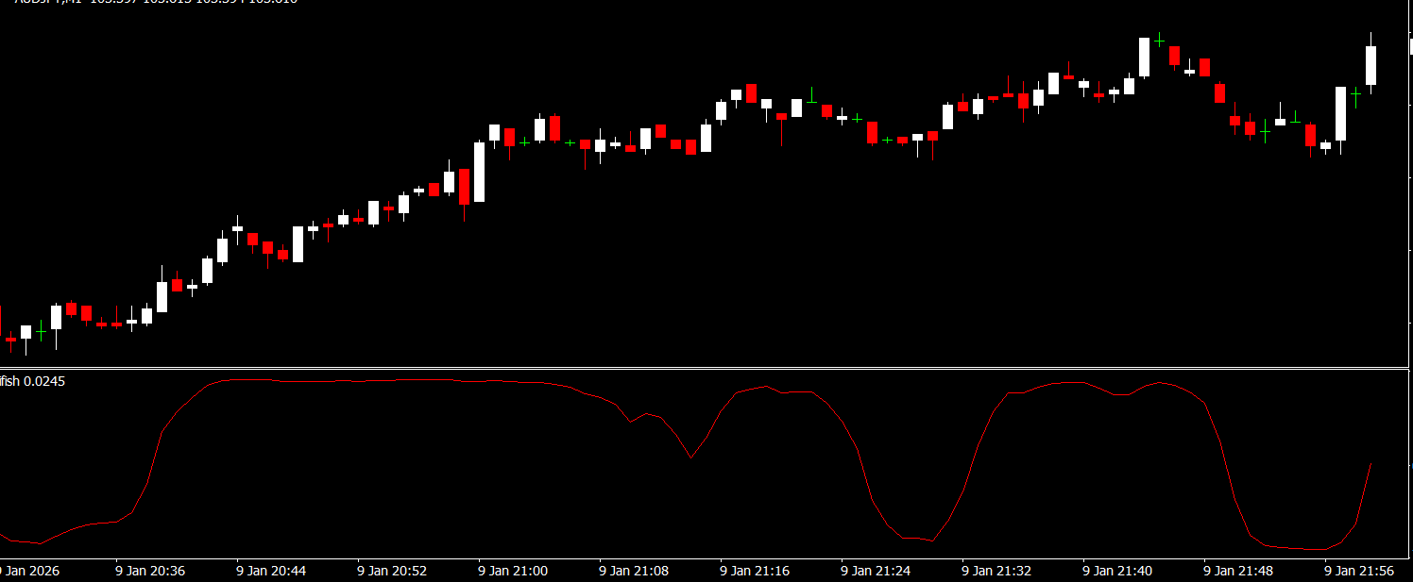
Task: Click the shallow indicator dip just before 21:16
Action: pos(690,457)
